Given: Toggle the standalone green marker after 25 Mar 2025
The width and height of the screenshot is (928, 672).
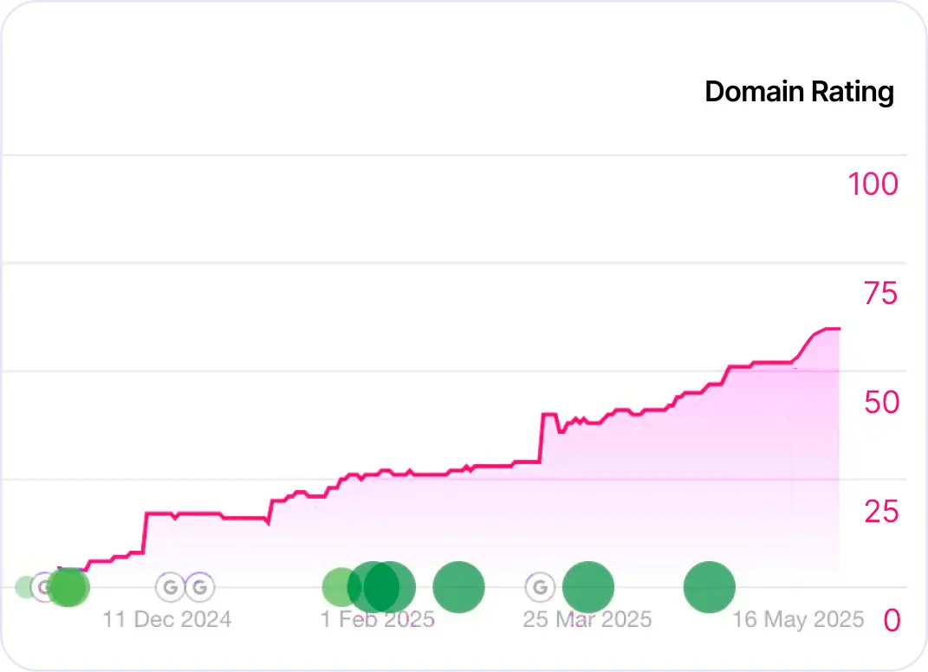Looking at the screenshot, I should (x=709, y=587).
